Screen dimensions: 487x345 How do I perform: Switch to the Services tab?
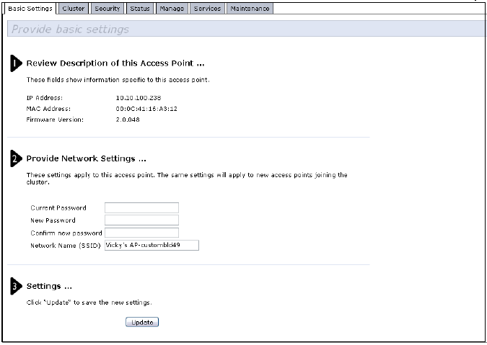pos(207,9)
